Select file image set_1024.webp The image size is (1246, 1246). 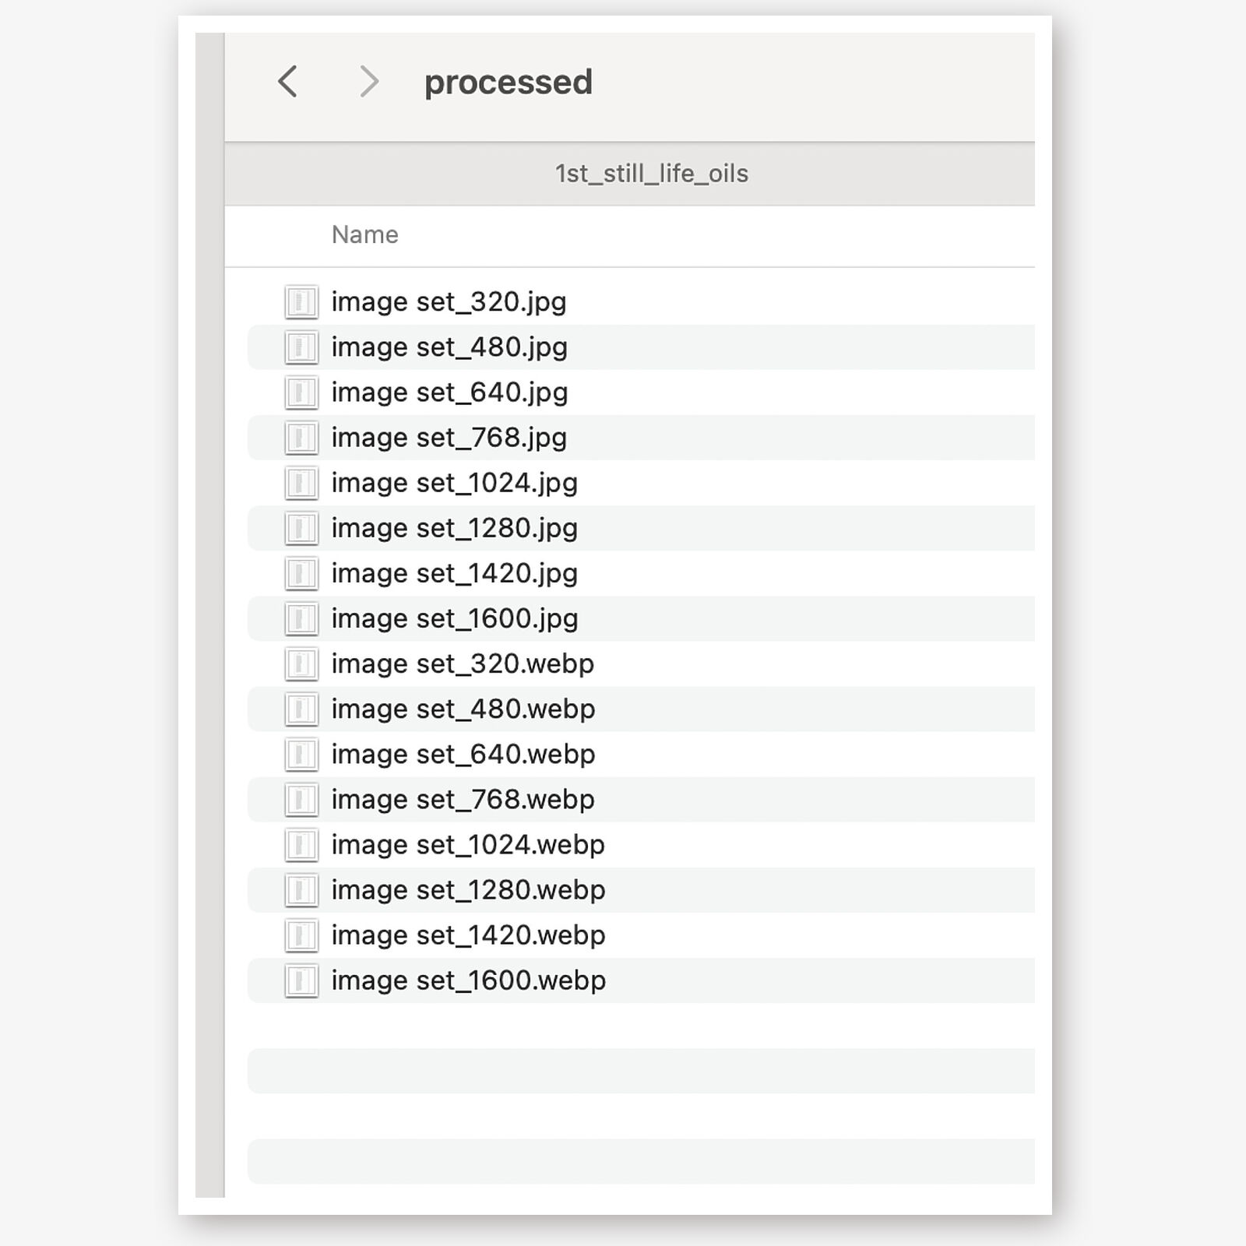(x=468, y=845)
